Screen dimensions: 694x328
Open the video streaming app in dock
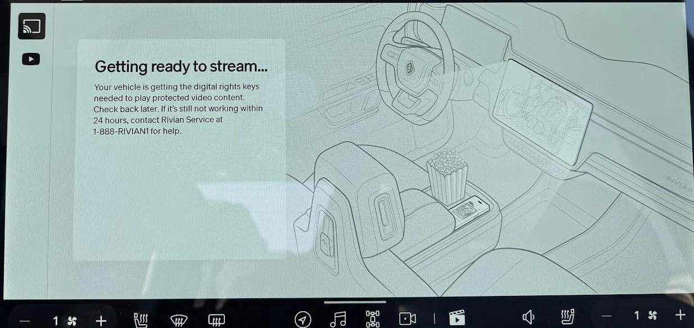457,318
